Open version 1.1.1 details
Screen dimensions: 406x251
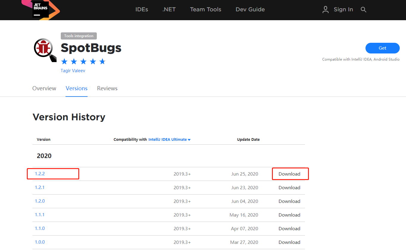click(40, 214)
